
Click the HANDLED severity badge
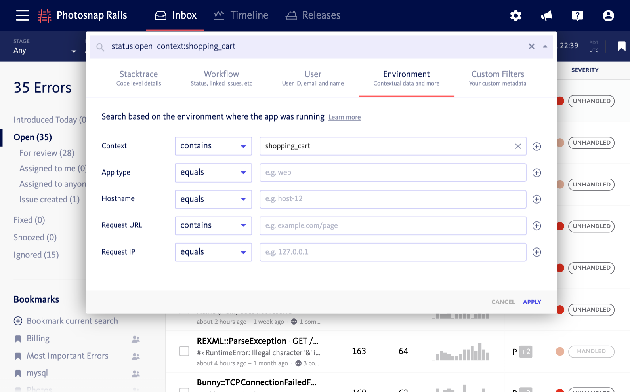pyautogui.click(x=591, y=351)
